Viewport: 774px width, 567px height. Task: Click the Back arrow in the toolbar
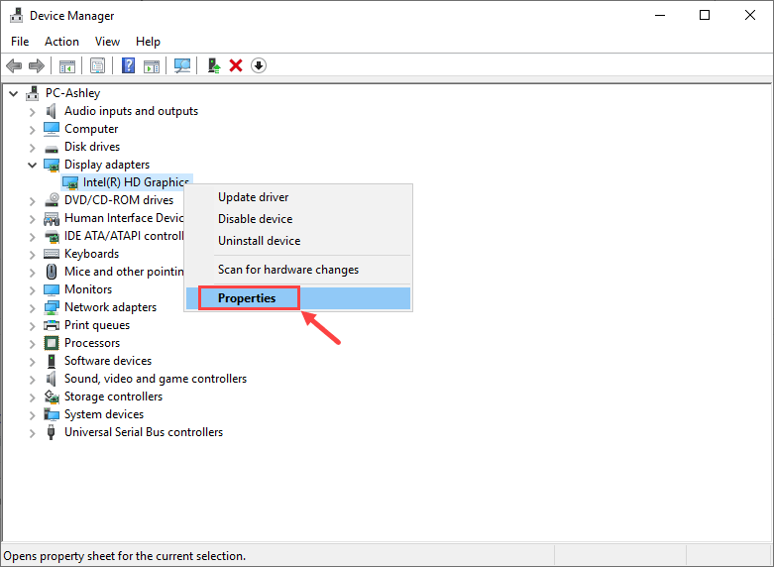(14, 65)
